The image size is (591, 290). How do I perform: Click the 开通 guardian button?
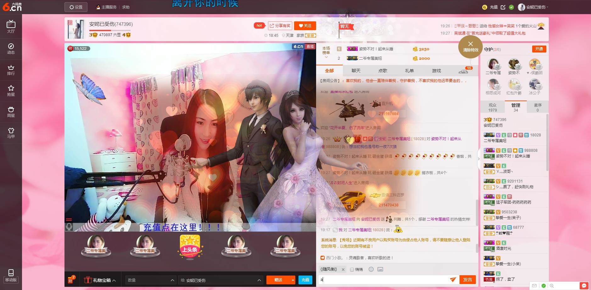[x=539, y=49]
